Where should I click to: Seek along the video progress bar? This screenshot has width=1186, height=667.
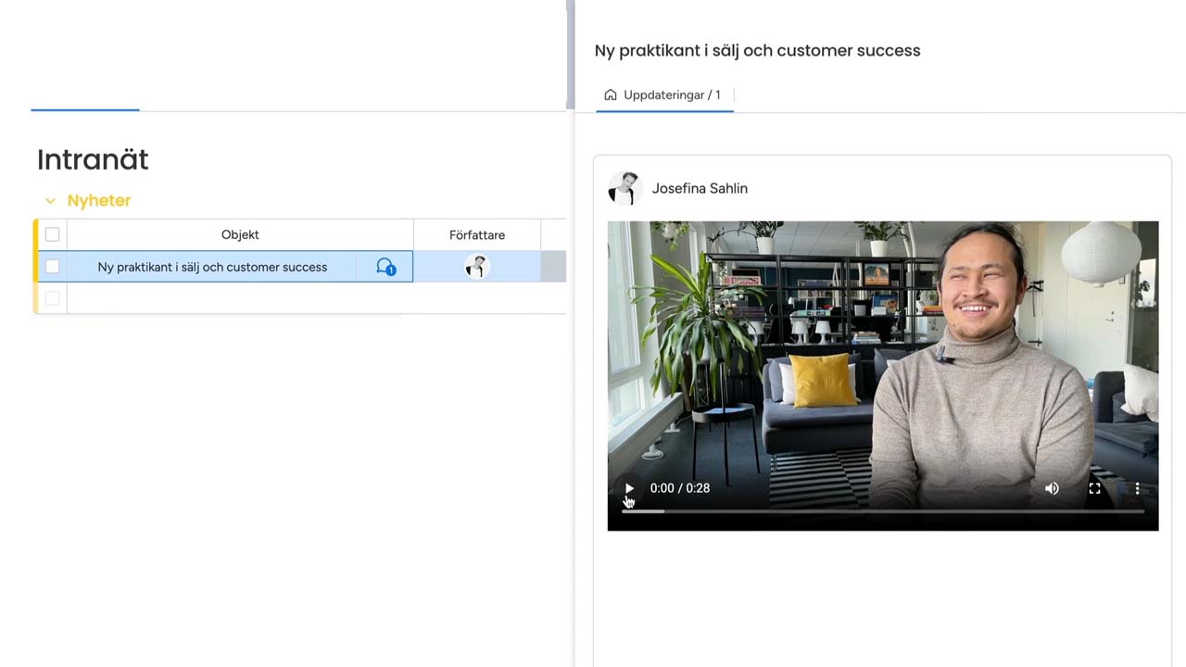coord(882,510)
